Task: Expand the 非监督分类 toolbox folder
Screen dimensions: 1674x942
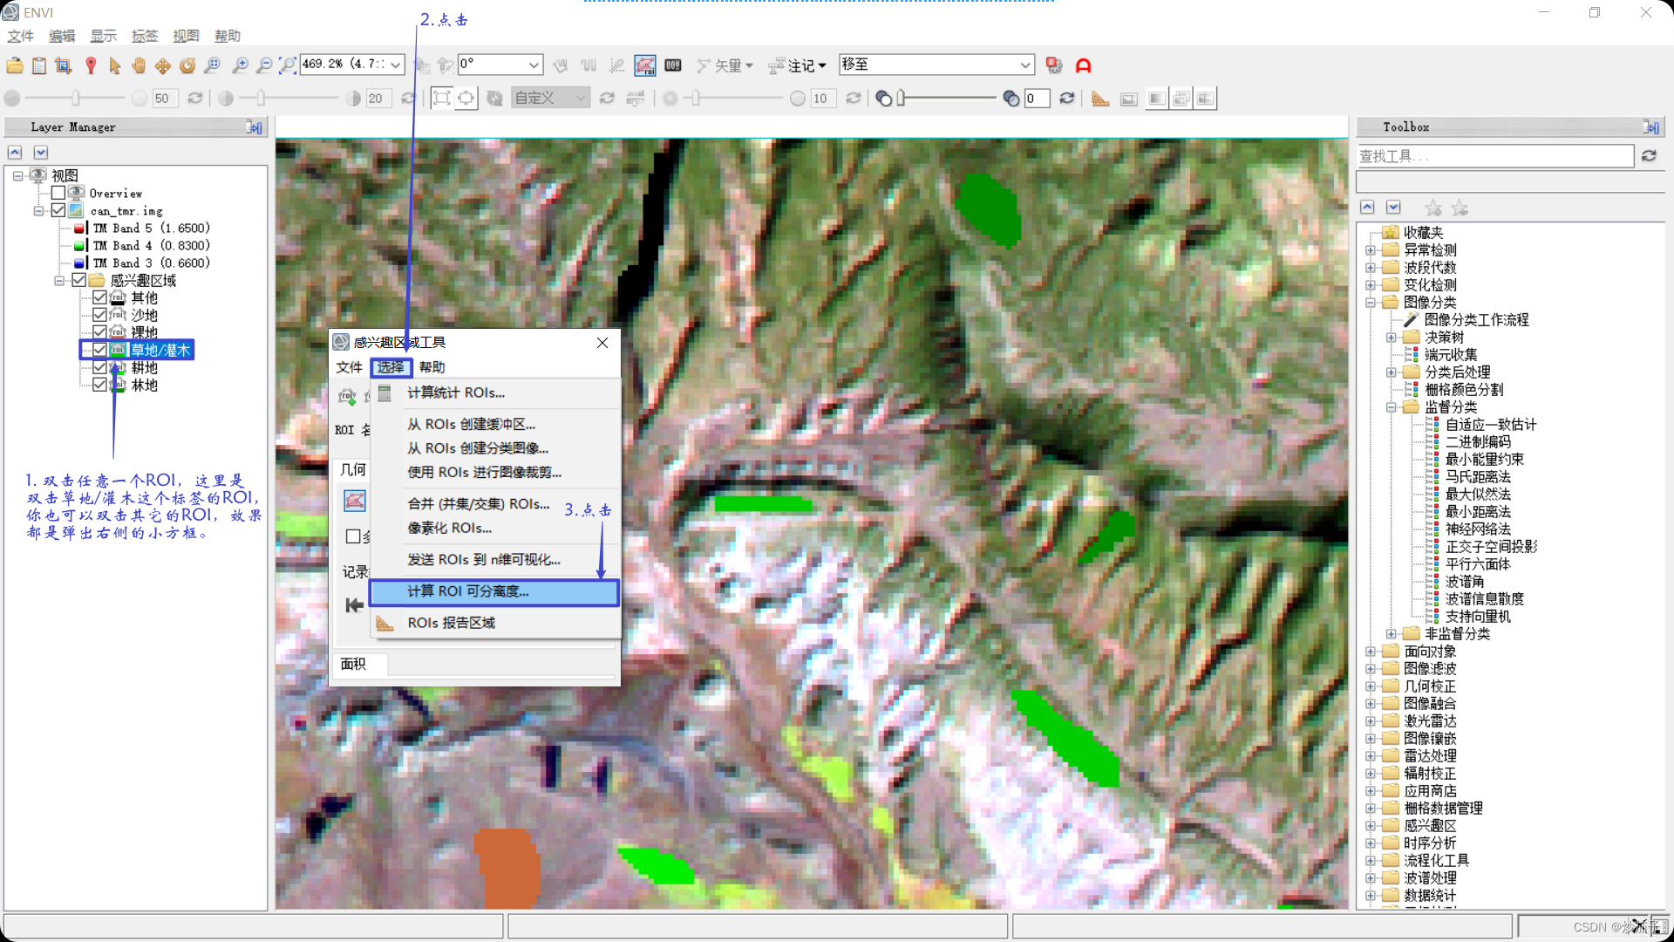Action: tap(1392, 634)
